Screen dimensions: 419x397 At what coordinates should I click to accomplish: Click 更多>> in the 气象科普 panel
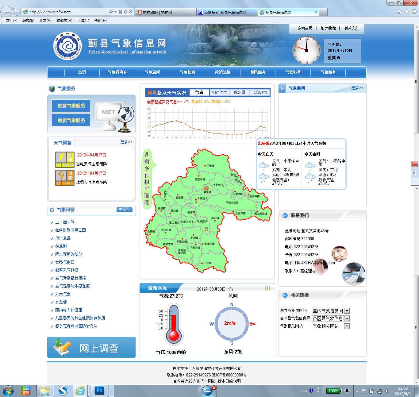125,210
